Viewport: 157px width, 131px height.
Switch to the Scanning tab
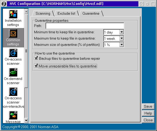[43, 13]
